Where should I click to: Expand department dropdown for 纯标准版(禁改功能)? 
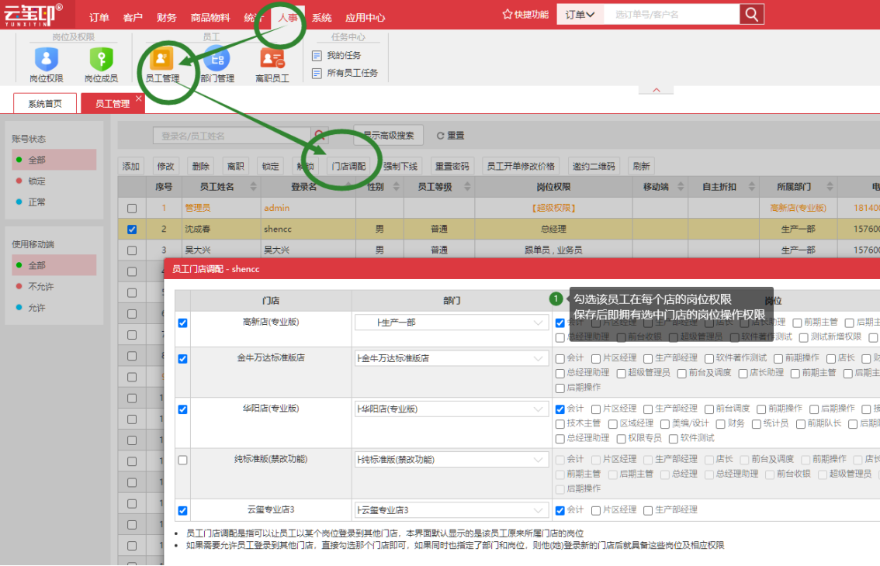click(x=538, y=460)
